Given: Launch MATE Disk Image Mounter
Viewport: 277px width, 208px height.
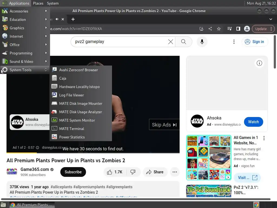Looking at the screenshot, I should tap(81, 103).
